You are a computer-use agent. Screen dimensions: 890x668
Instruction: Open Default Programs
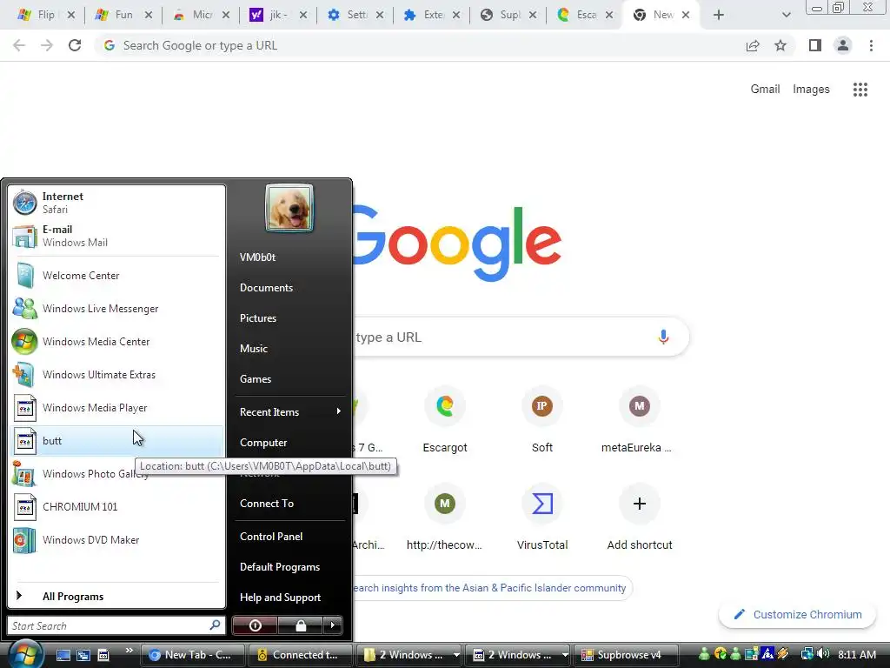pyautogui.click(x=280, y=567)
